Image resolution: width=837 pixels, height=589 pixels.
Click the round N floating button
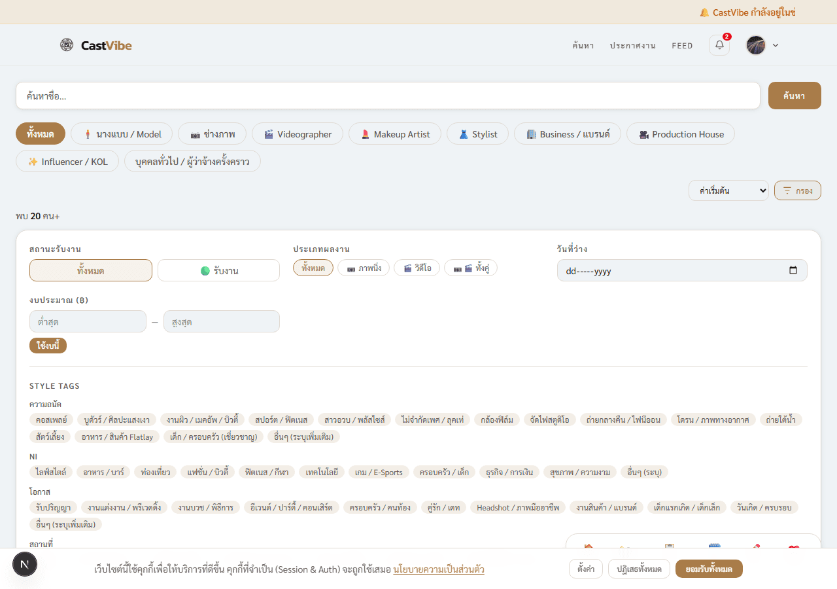[x=25, y=564]
